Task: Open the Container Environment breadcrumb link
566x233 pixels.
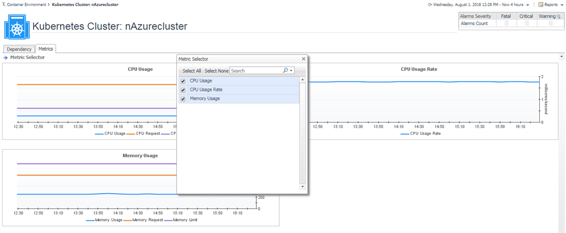Action: [27, 5]
